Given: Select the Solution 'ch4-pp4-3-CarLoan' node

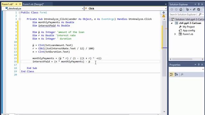Looking at the screenshot, I should pos(190,19).
